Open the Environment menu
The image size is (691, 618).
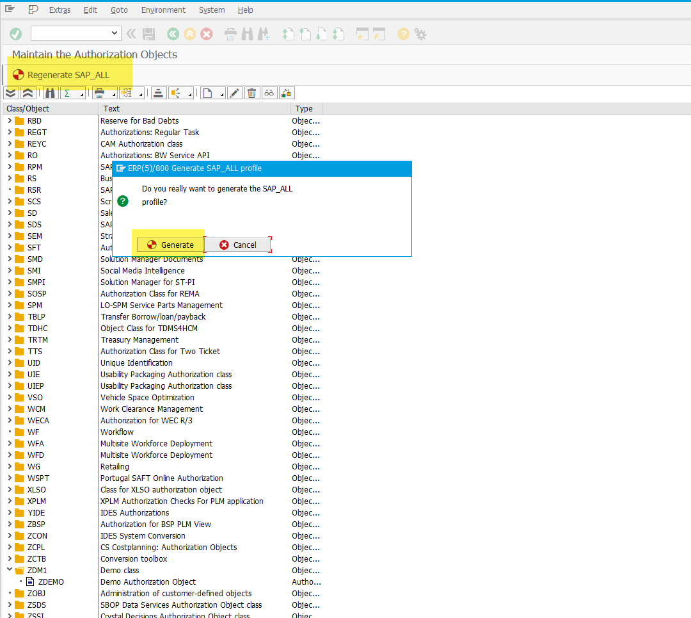tap(163, 10)
